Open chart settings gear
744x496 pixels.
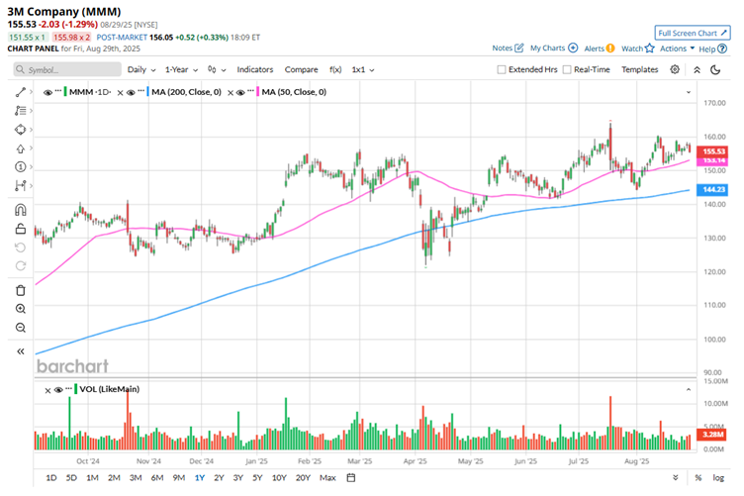pyautogui.click(x=675, y=69)
